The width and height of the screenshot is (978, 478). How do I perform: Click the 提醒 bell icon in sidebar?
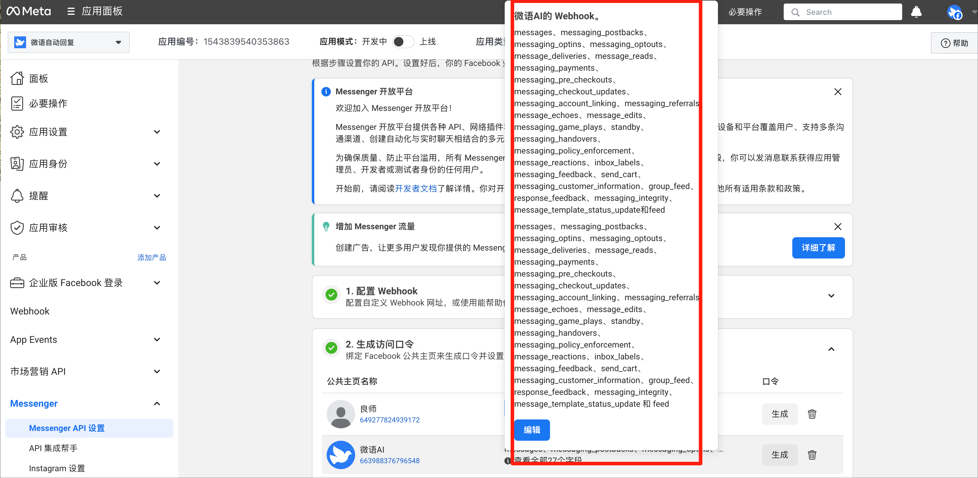(17, 196)
